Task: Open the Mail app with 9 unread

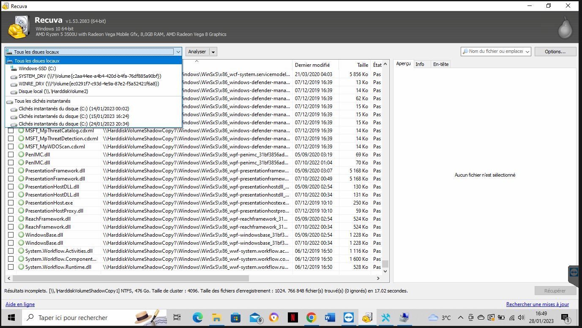Action: (x=255, y=317)
